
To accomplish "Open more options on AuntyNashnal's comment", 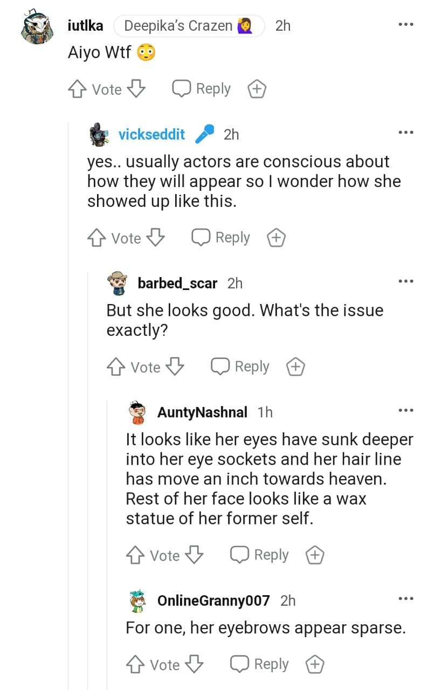I will [x=406, y=411].
